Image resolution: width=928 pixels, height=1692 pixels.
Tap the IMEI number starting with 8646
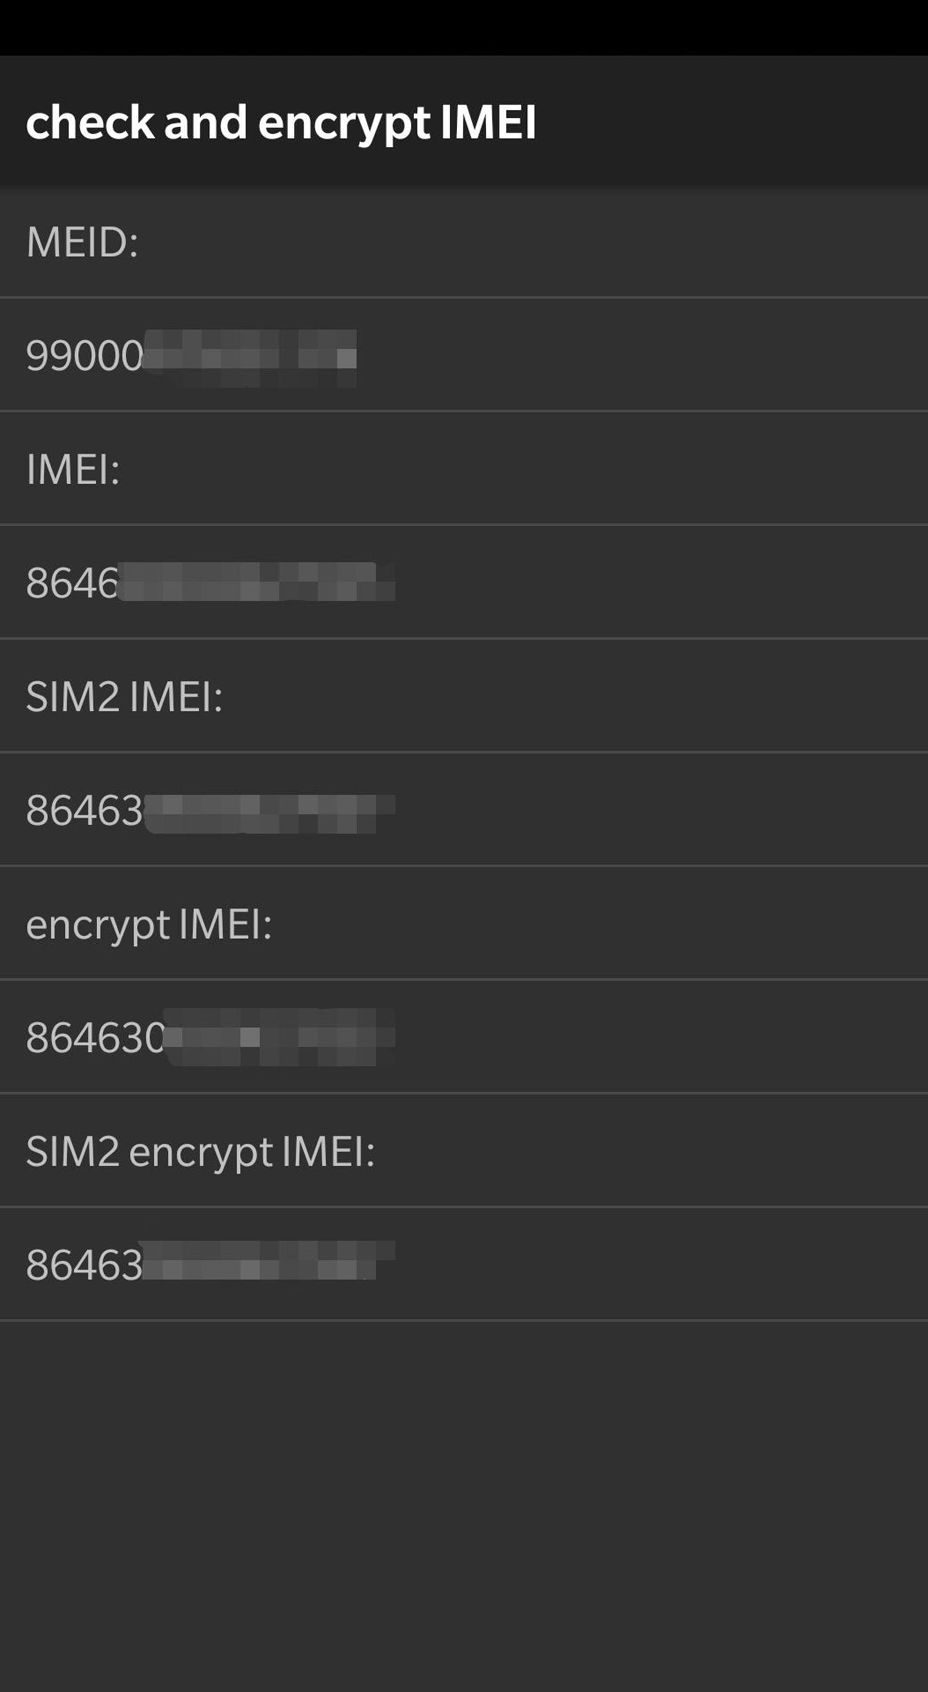pyautogui.click(x=210, y=582)
